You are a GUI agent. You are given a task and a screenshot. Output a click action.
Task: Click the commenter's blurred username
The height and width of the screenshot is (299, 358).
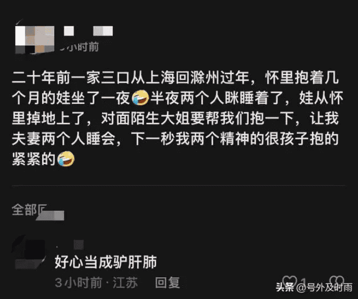pos(70,245)
